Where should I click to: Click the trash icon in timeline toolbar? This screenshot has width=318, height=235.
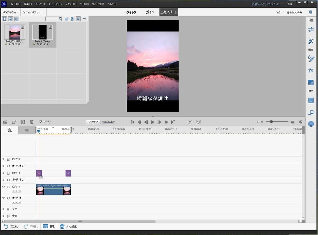click(x=32, y=122)
